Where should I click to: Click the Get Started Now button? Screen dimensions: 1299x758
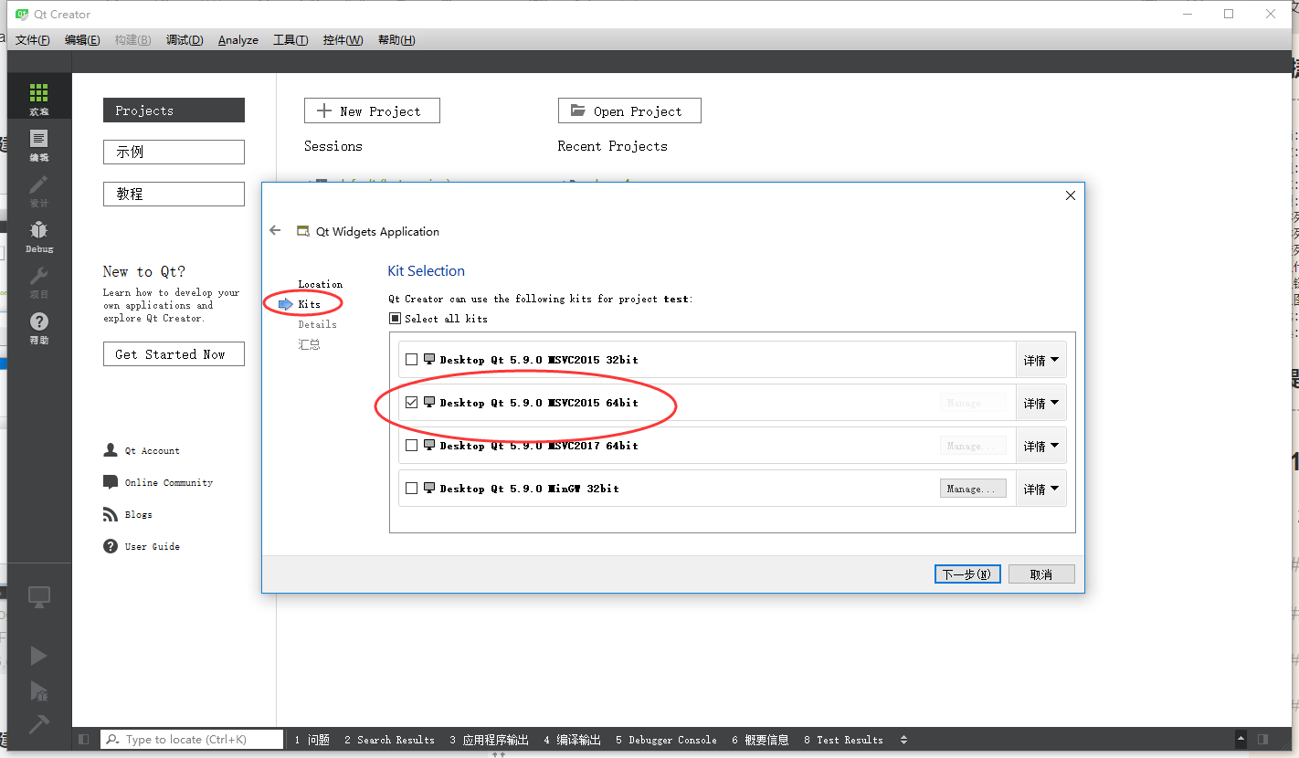coord(174,353)
